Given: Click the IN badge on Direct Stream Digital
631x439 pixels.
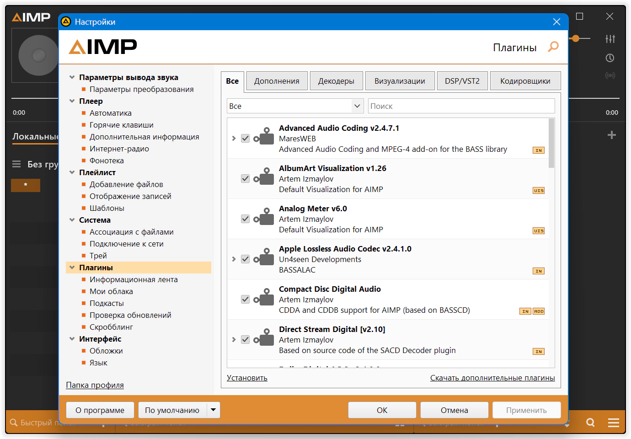Looking at the screenshot, I should (x=539, y=352).
